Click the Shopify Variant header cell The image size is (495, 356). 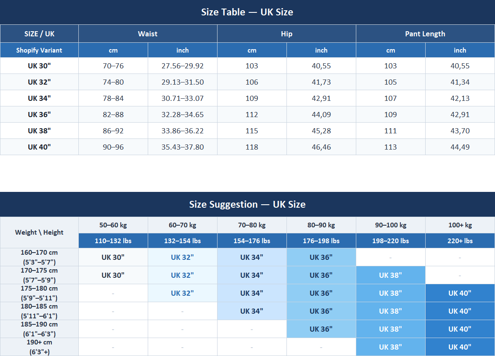[x=39, y=50]
